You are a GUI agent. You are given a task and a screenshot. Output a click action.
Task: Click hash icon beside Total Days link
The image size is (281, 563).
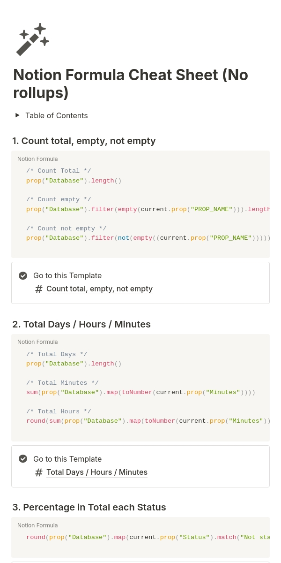39,472
